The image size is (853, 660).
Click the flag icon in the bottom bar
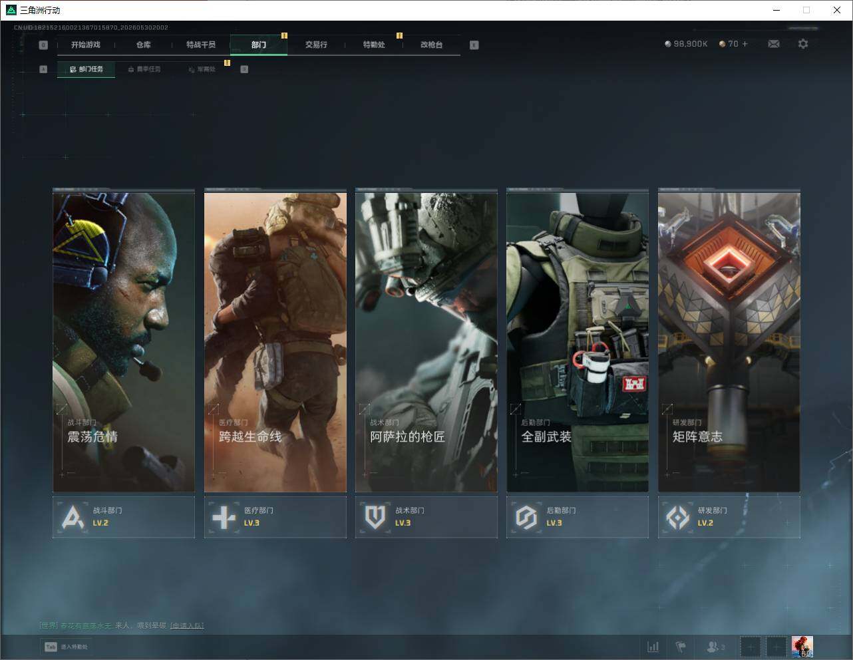pos(681,647)
